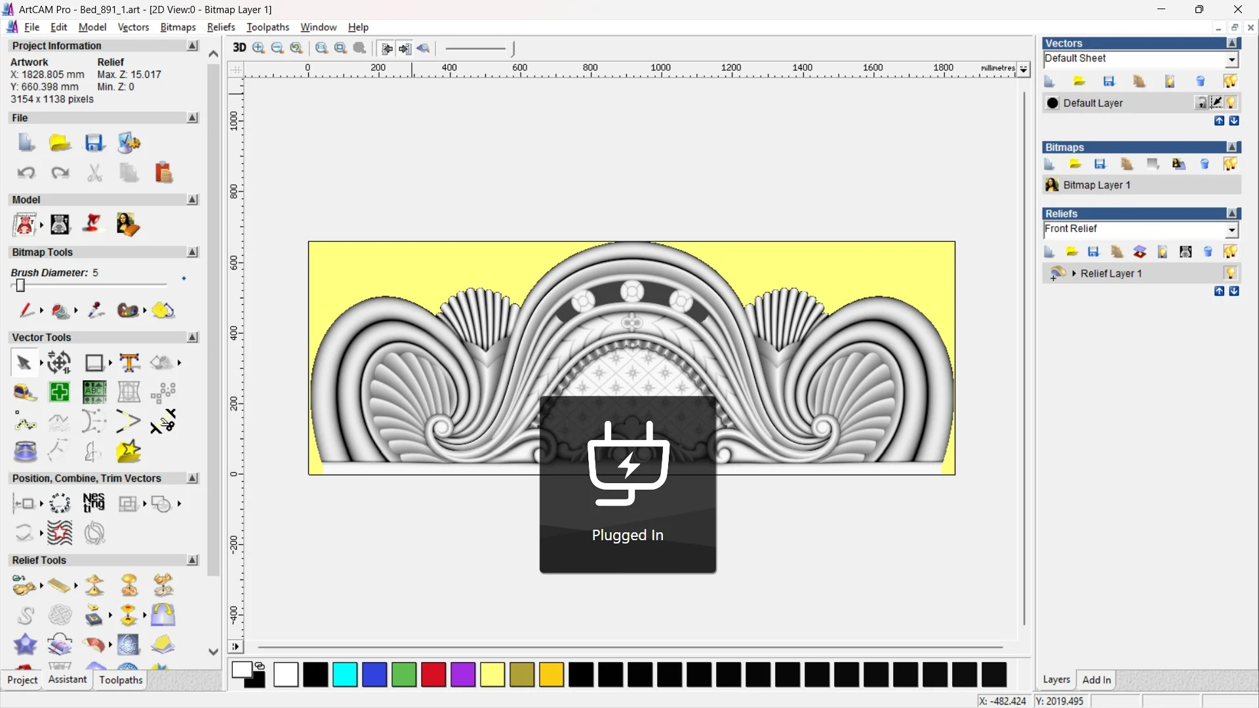This screenshot has width=1259, height=708.
Task: Switch to the Add In tab
Action: tap(1096, 680)
